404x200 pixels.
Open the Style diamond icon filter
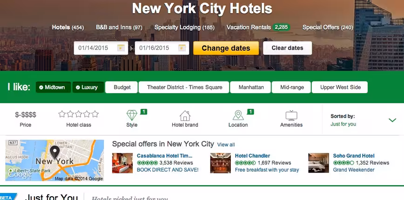pyautogui.click(x=132, y=115)
